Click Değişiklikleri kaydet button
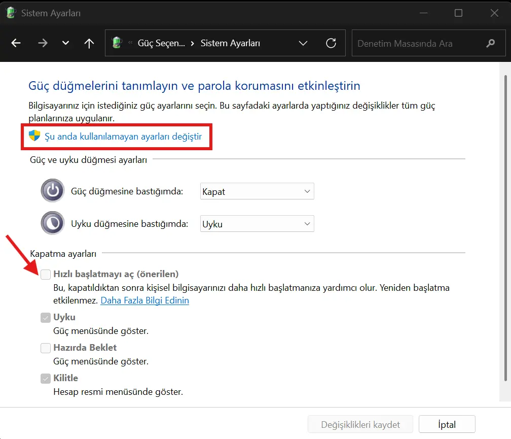The image size is (511, 439). [360, 424]
